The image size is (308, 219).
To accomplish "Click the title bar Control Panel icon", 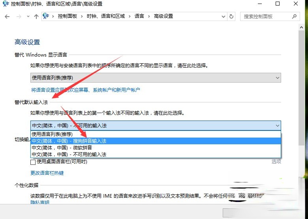I will [6, 4].
